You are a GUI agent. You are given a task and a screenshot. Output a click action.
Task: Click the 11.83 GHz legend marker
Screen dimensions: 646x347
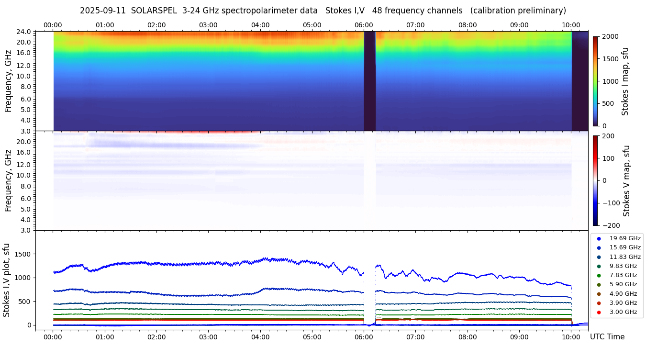(599, 257)
